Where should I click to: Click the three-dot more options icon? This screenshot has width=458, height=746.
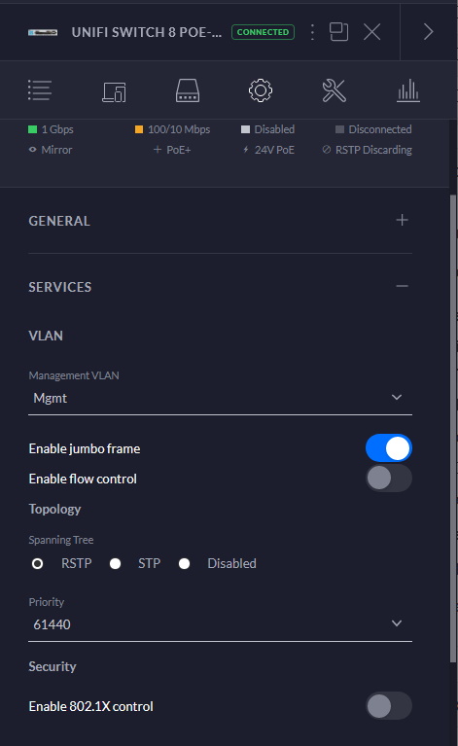coord(312,32)
